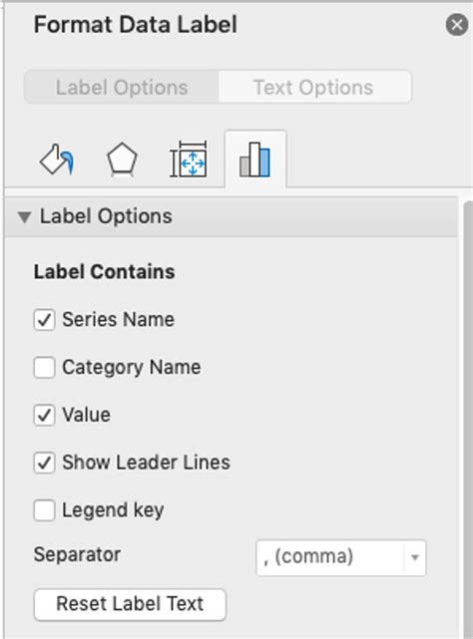
Task: Click the Separator dropdown arrow
Action: click(415, 557)
